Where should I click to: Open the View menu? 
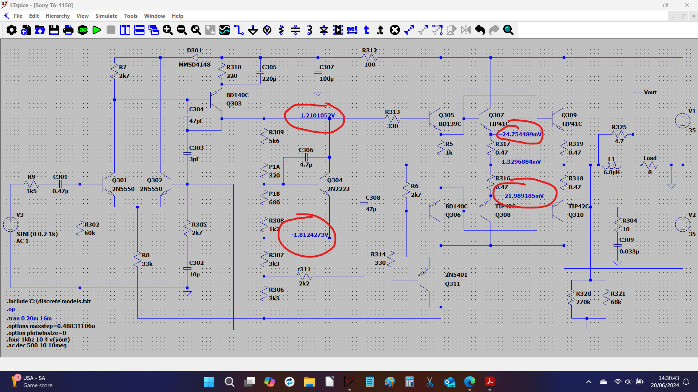[x=83, y=16]
